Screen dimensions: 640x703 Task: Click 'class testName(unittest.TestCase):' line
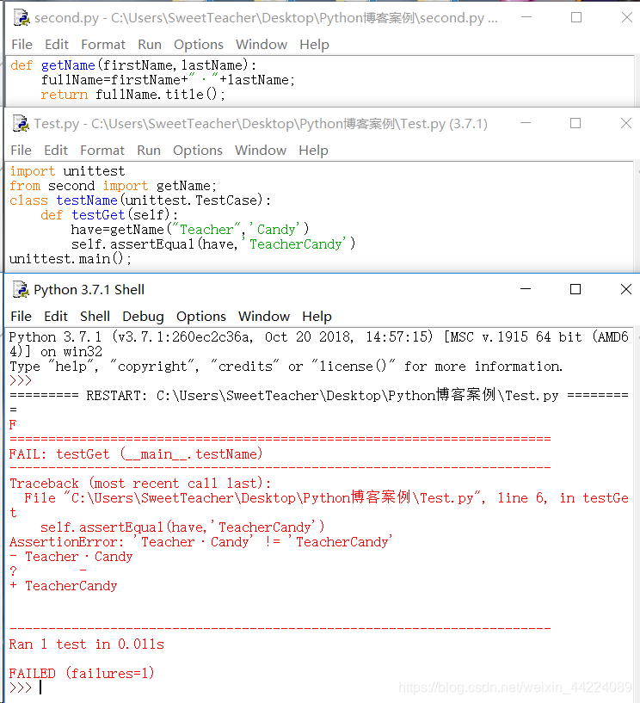click(x=140, y=200)
